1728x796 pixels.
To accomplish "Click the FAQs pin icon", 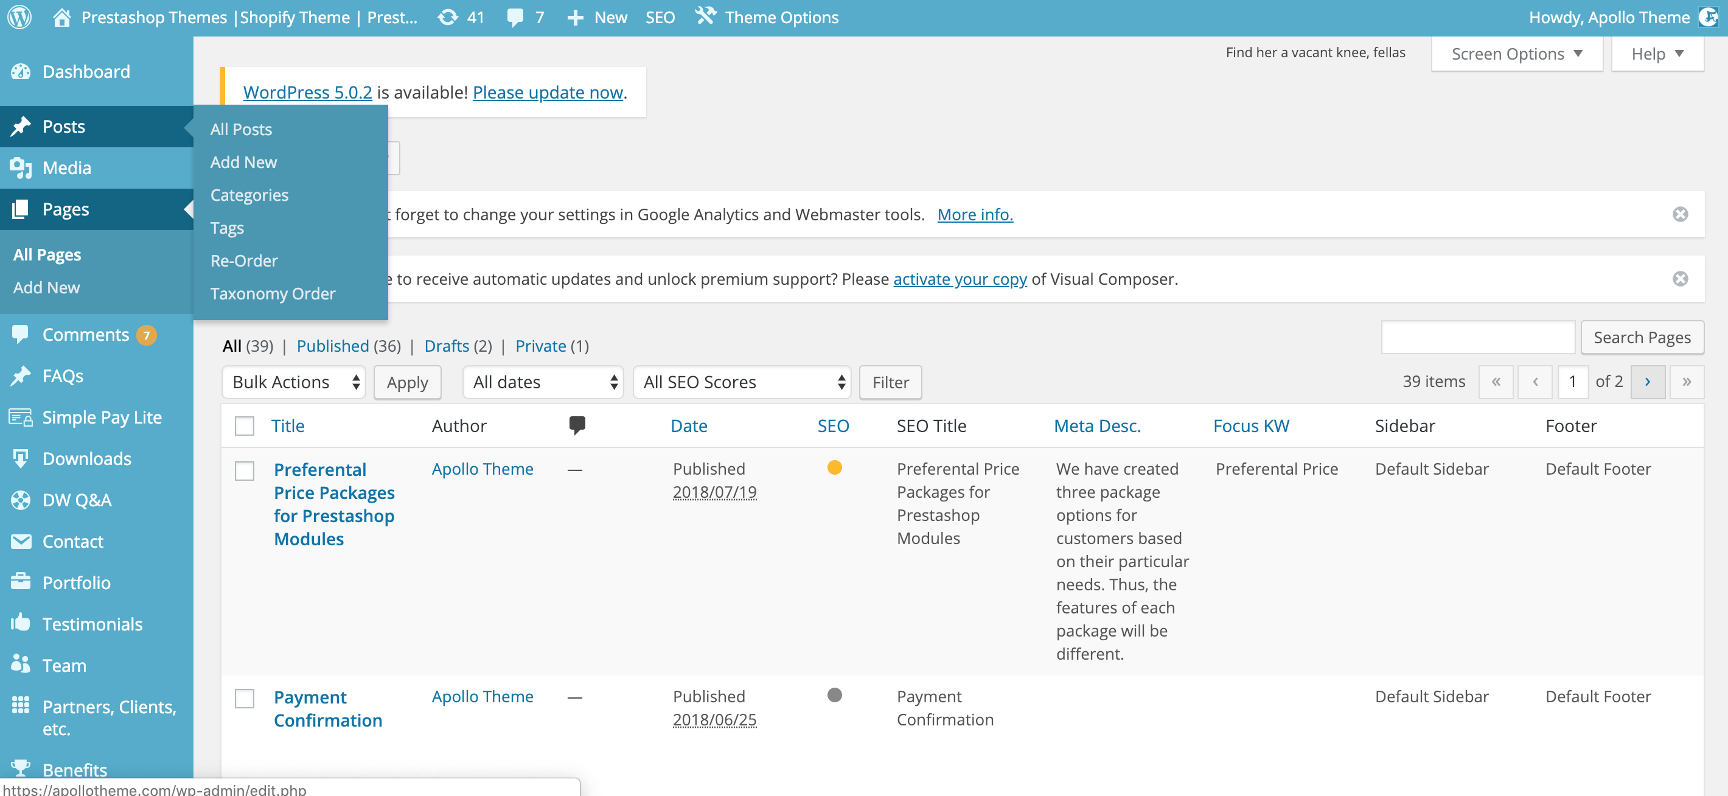I will point(21,375).
